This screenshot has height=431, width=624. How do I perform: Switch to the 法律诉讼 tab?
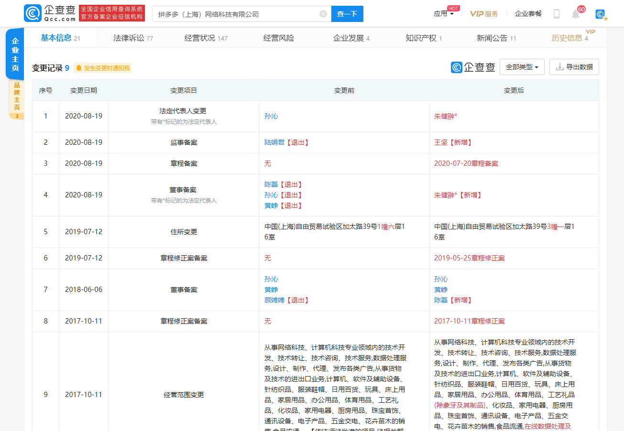[x=133, y=38]
